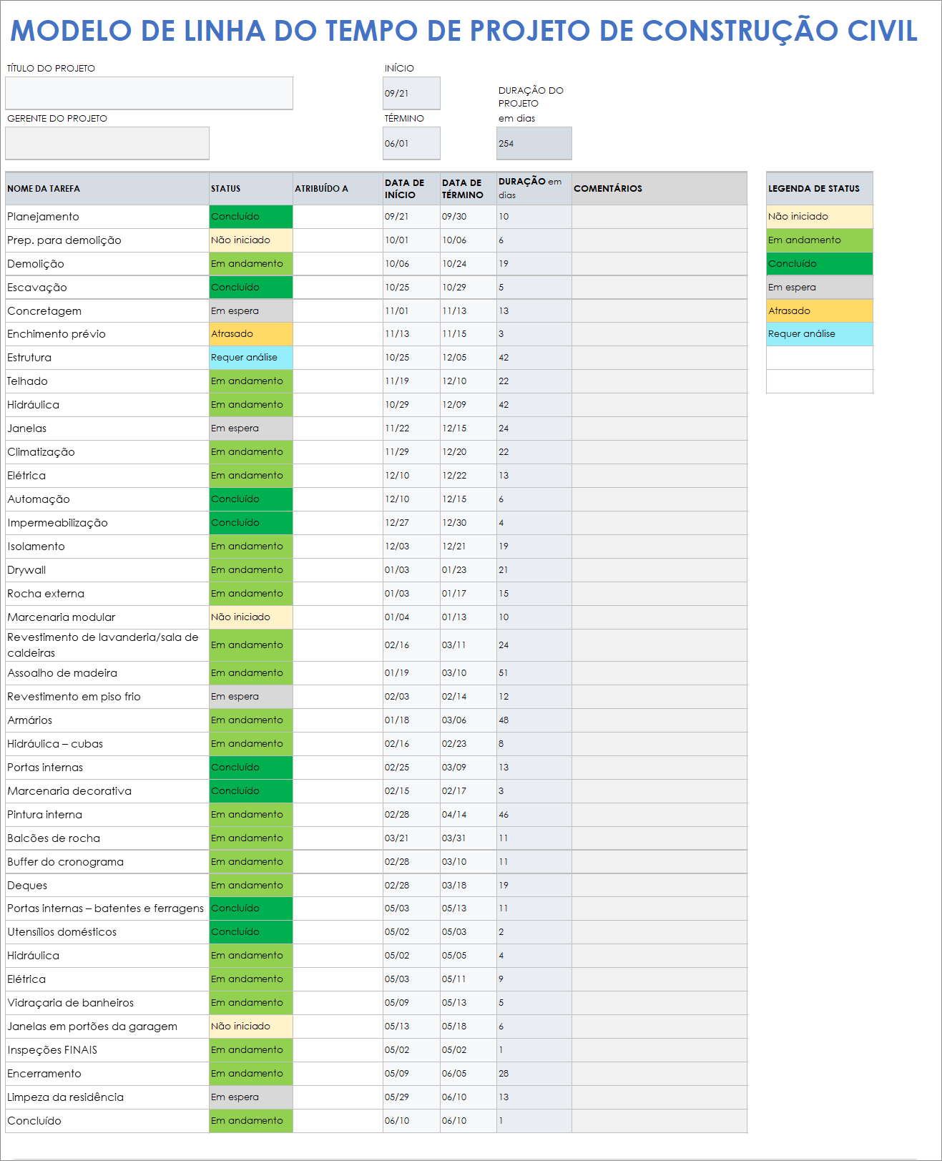Viewport: 942px width, 1161px height.
Task: Select the Balcões de rocha task name
Action: pos(107,838)
